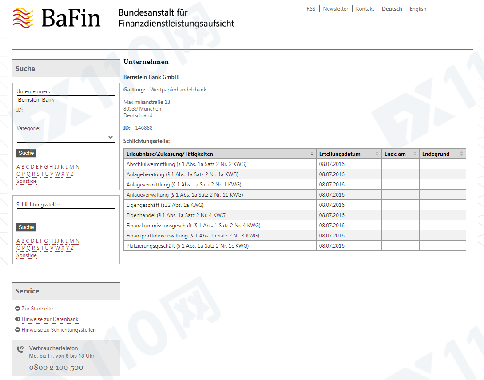Click the Schlichtungsstelle input field
Image resolution: width=484 pixels, height=380 pixels.
(66, 213)
